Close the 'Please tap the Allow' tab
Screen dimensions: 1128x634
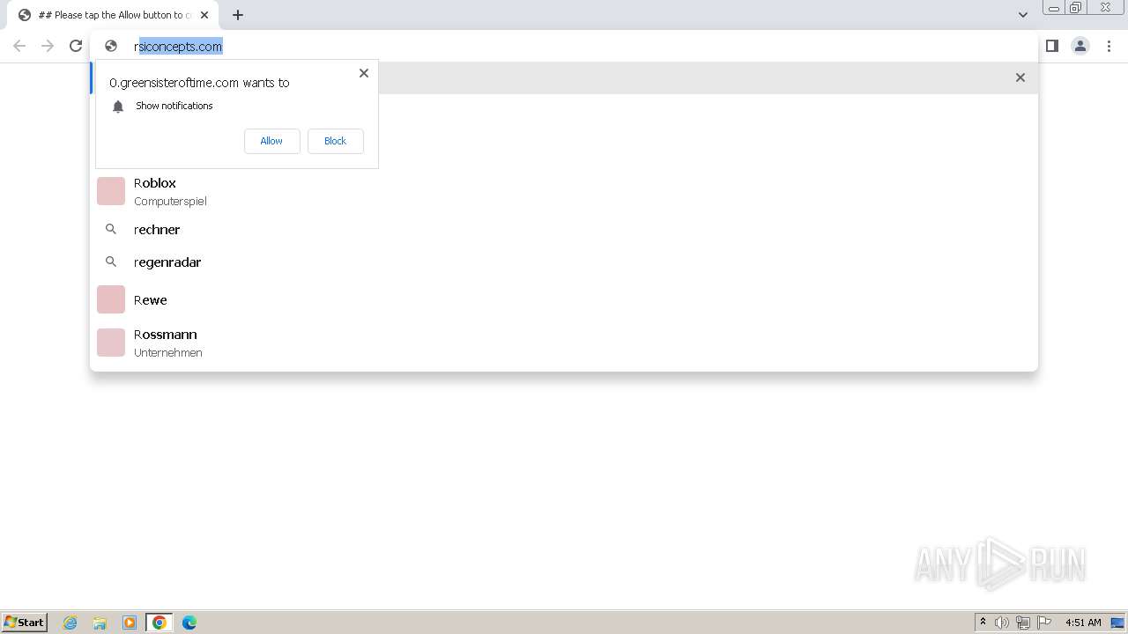coord(204,15)
